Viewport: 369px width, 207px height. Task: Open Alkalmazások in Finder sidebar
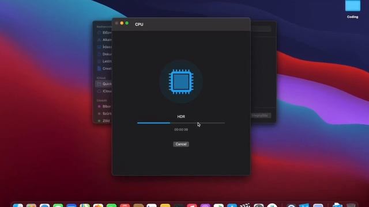click(x=105, y=40)
